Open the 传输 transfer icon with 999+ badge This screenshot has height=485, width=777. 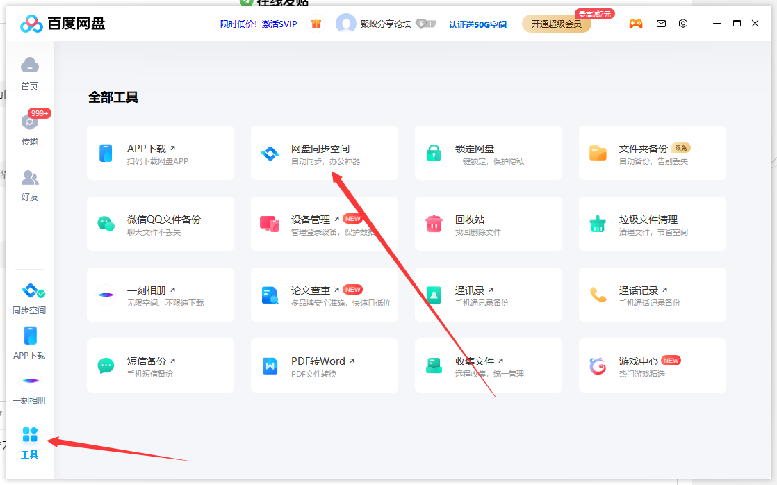(x=30, y=121)
